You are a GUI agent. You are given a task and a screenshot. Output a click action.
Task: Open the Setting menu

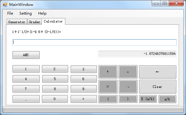click(26, 13)
